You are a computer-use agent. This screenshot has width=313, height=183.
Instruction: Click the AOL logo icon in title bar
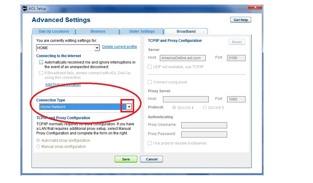pos(25,8)
